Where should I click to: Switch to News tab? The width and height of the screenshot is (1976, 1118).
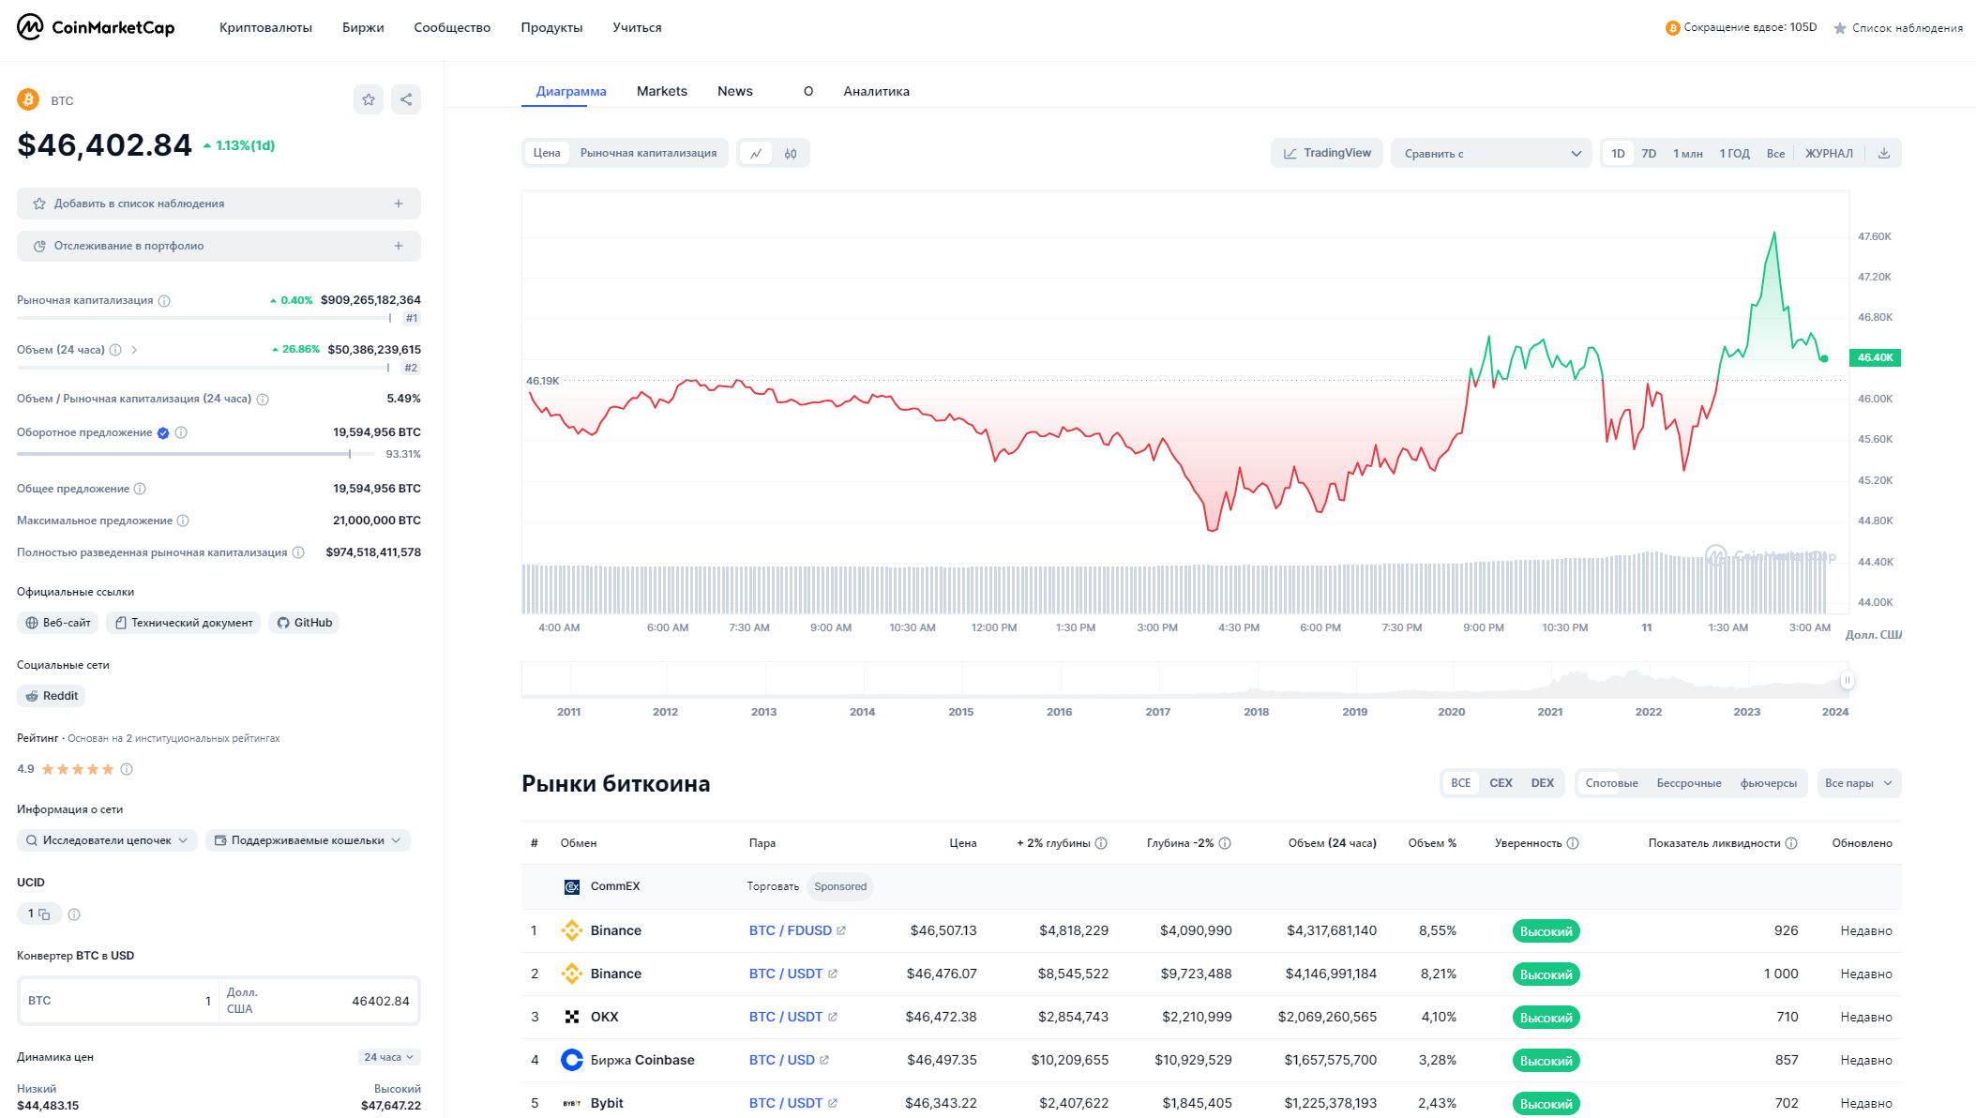coord(735,91)
